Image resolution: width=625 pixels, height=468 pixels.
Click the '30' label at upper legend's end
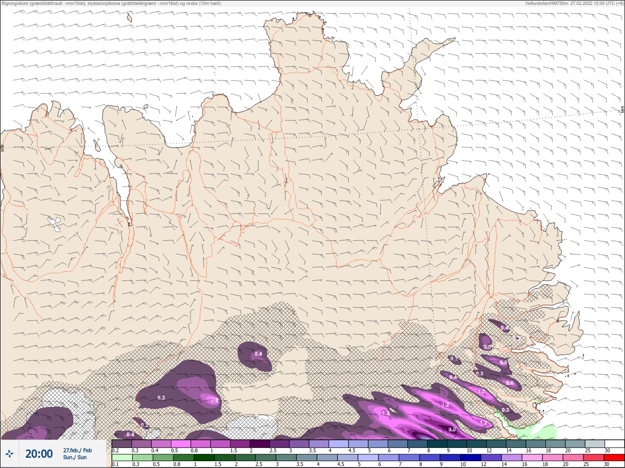point(607,450)
